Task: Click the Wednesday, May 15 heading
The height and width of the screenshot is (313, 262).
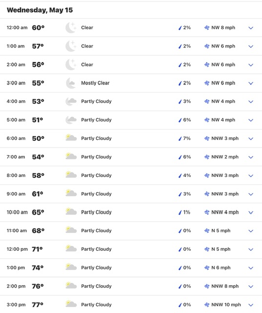Action: [x=40, y=10]
